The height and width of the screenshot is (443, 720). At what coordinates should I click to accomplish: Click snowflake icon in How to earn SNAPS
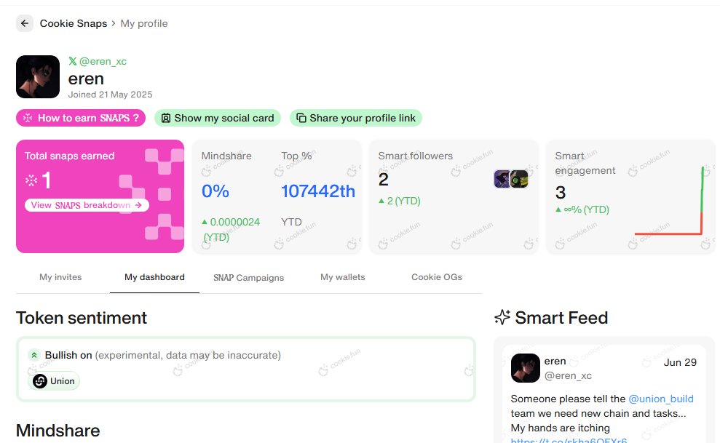[x=28, y=118]
